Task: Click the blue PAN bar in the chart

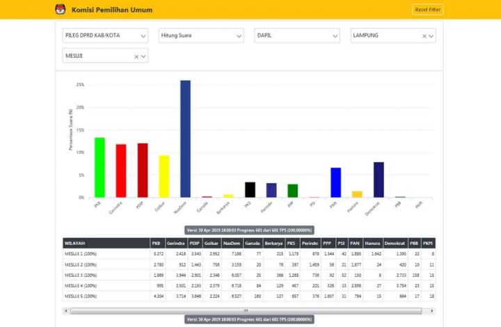Action: coord(335,182)
